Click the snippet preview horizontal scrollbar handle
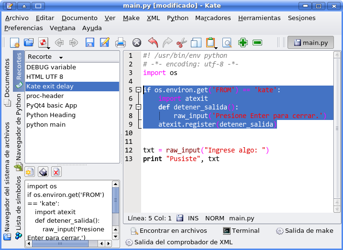Image resolution: width=343 pixels, height=250 pixels. coord(60,243)
